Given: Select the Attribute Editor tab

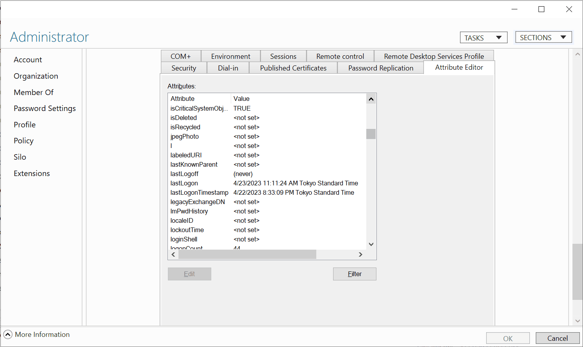Looking at the screenshot, I should pos(459,67).
